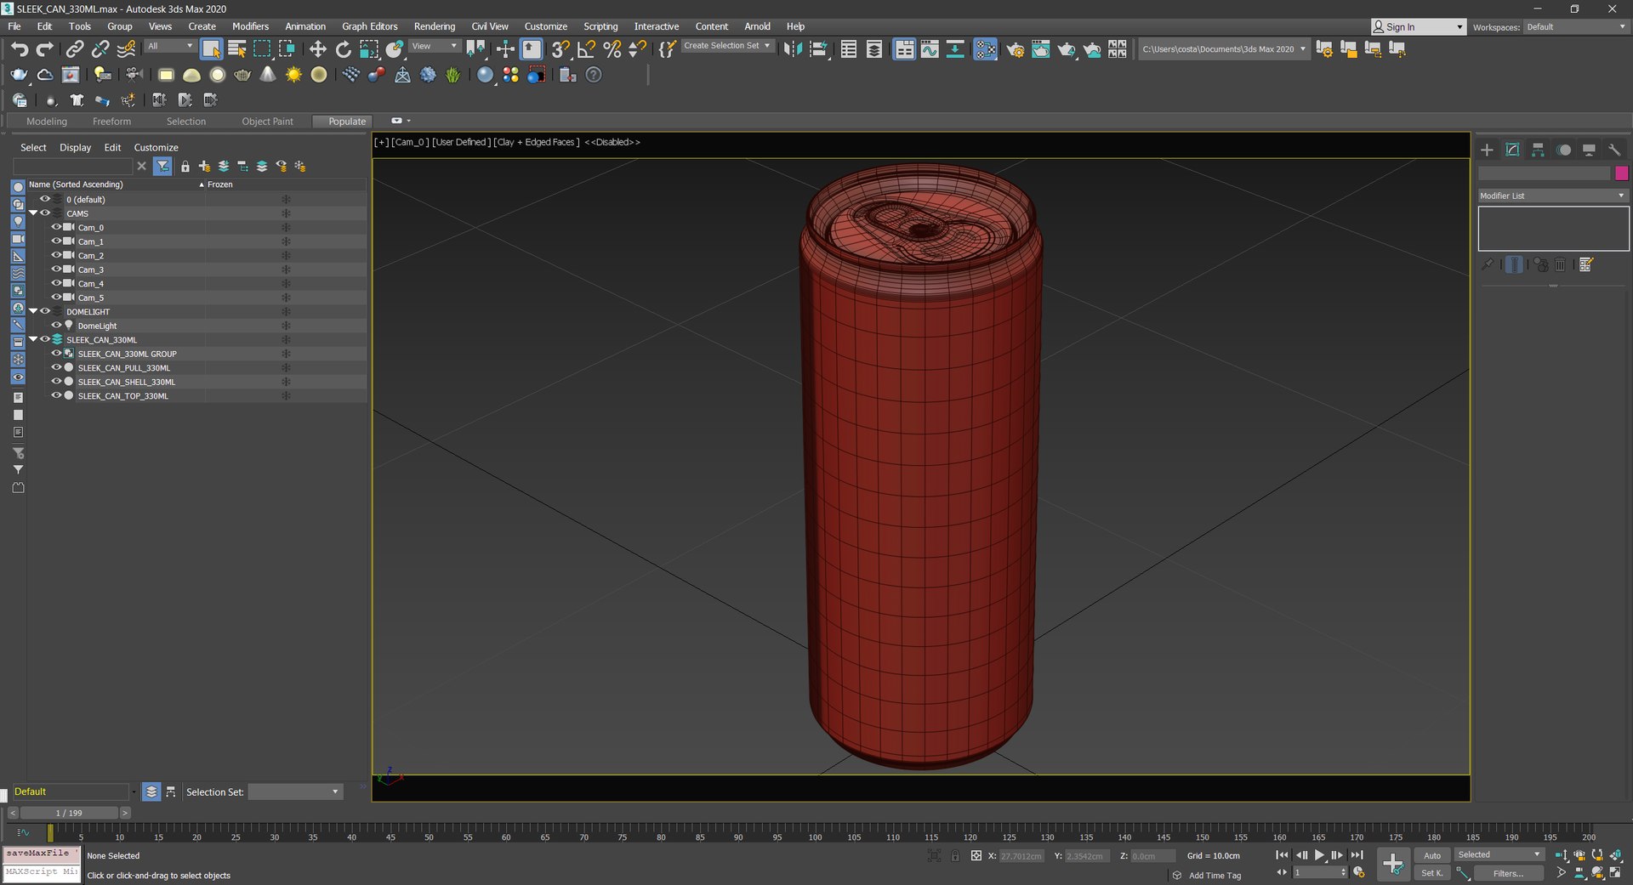This screenshot has height=885, width=1633.
Task: Choose the Select and Move tool
Action: (317, 49)
